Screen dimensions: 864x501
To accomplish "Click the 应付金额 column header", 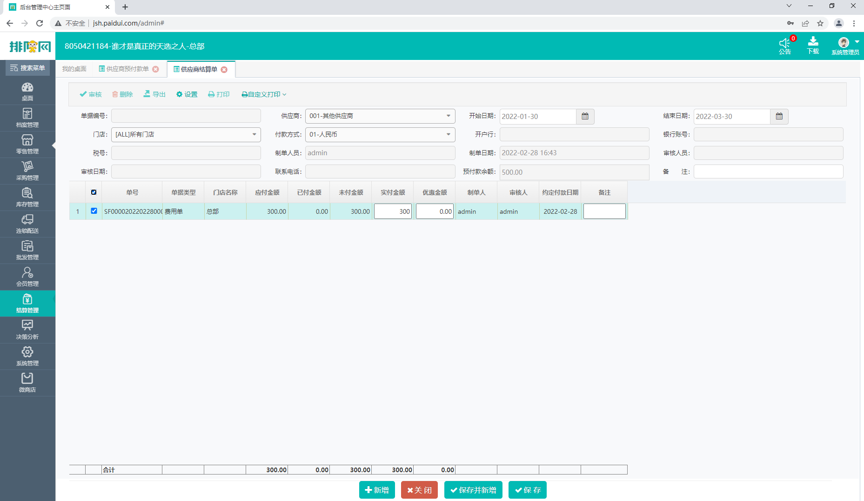I will [x=267, y=192].
